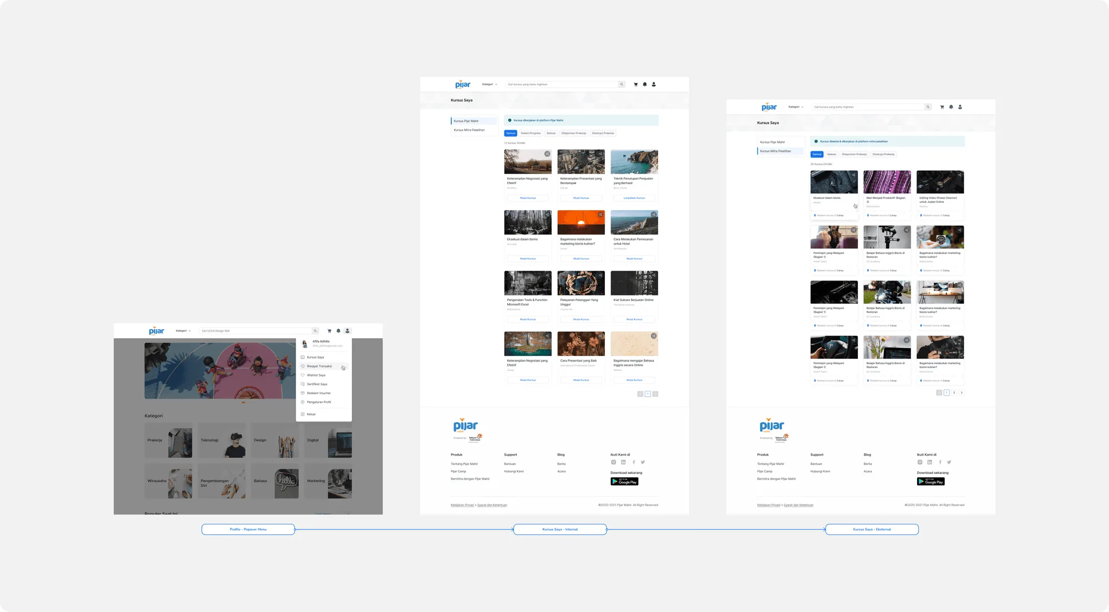Viewport: 1109px width, 612px height.
Task: Share the 'Teknik Penutupan Penjualan yang Berhasil' course
Action: (654, 154)
